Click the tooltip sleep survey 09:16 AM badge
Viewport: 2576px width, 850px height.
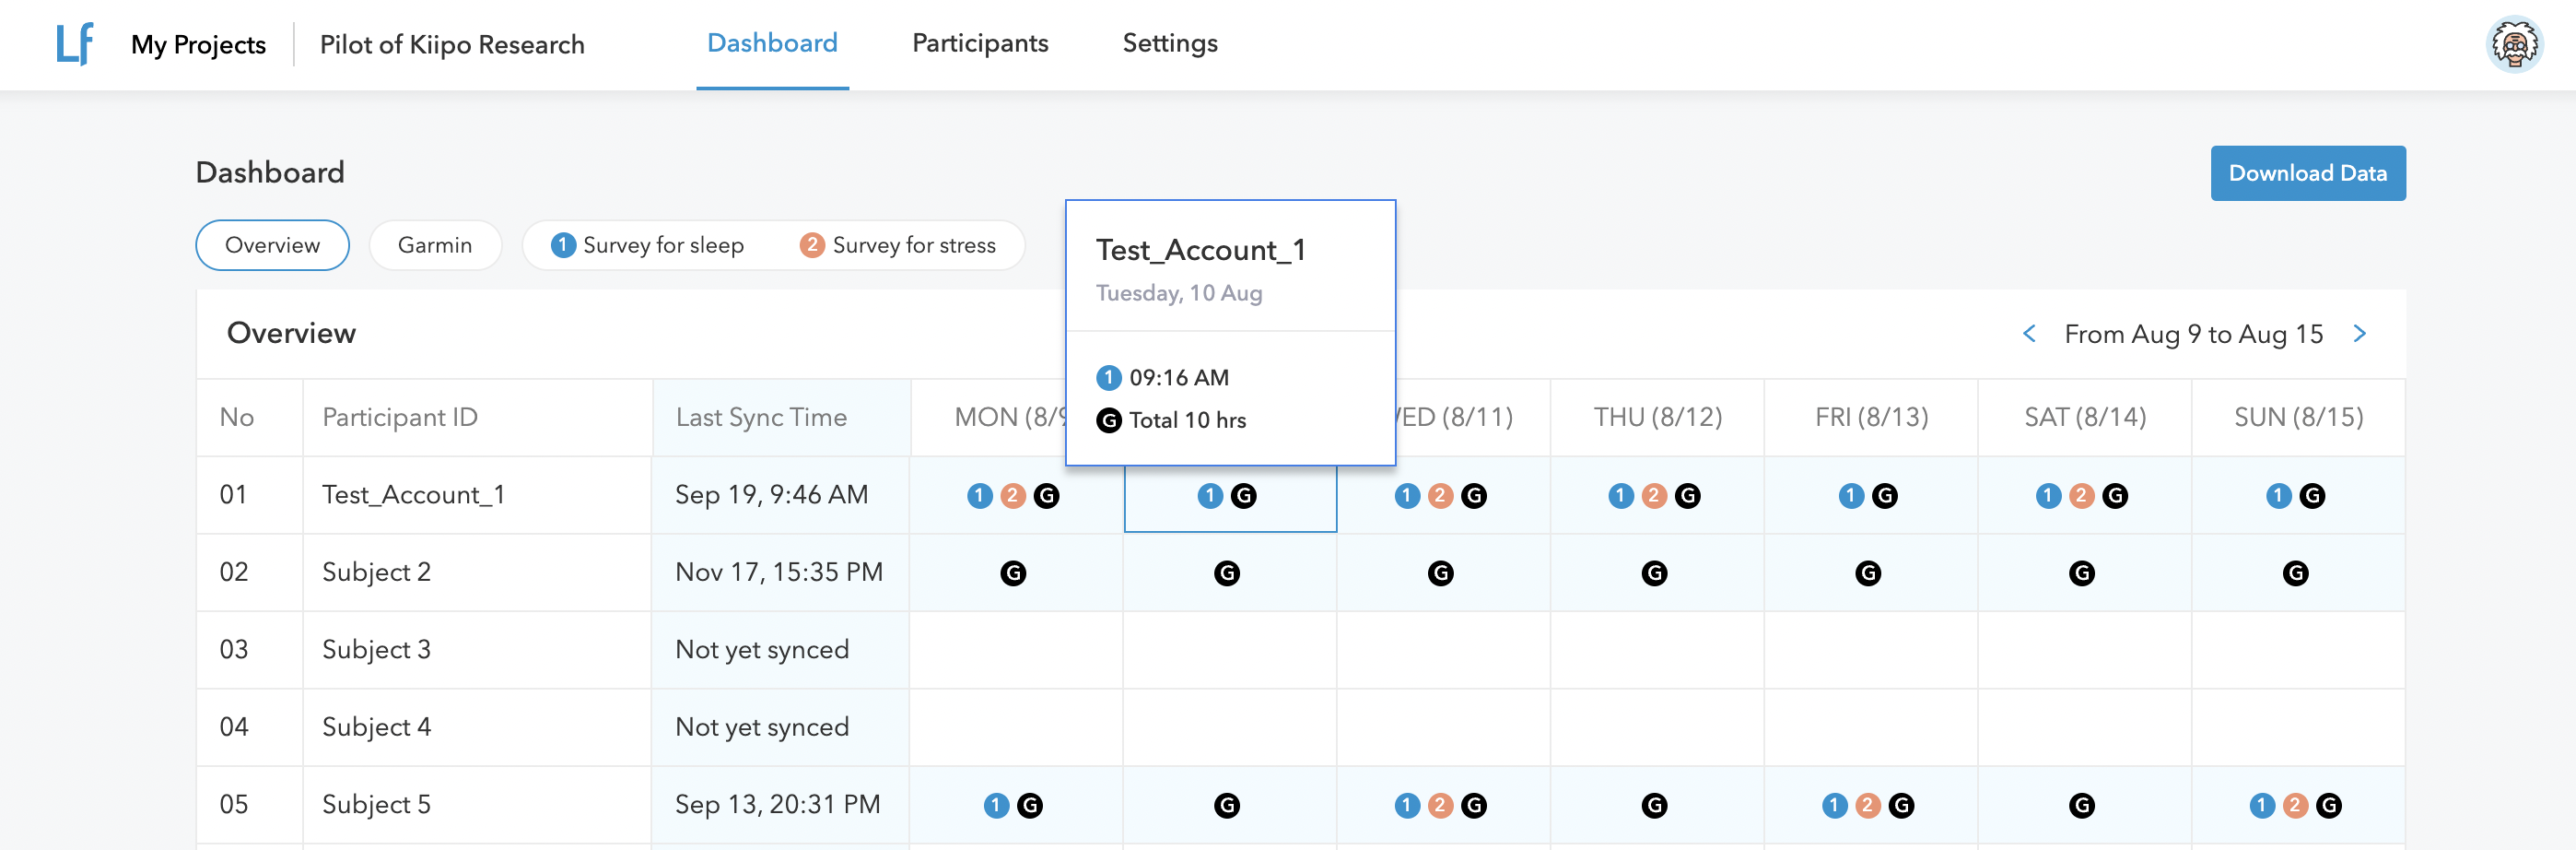[1109, 377]
